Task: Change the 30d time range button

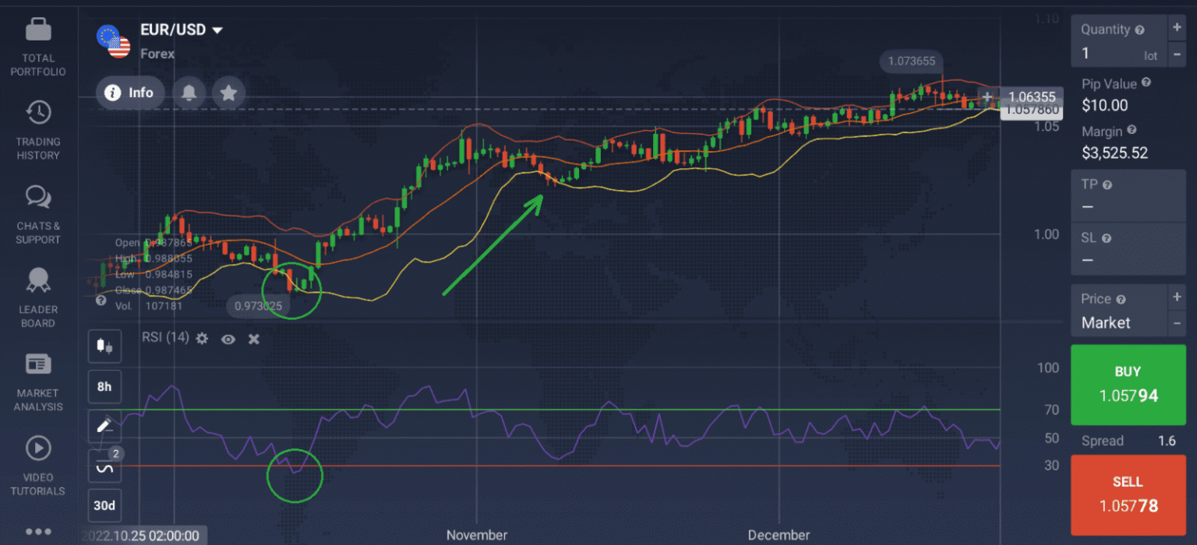Action: point(104,505)
